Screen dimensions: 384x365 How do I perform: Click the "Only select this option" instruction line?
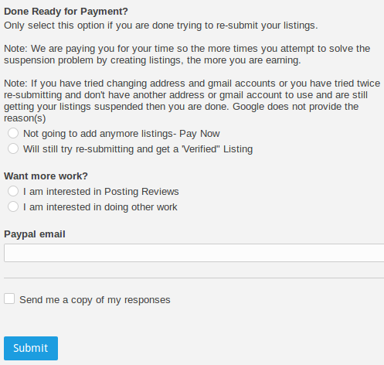[161, 26]
